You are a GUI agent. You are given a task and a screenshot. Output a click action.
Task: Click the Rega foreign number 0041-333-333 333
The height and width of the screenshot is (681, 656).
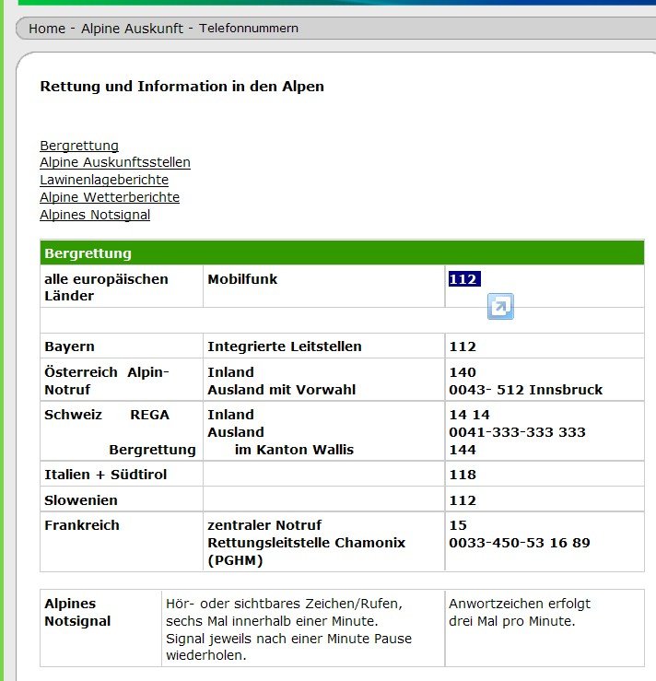[x=517, y=432]
